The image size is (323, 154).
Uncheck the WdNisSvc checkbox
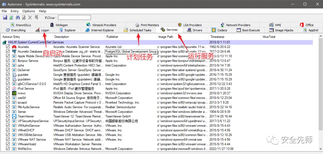pyautogui.click(x=8, y=149)
